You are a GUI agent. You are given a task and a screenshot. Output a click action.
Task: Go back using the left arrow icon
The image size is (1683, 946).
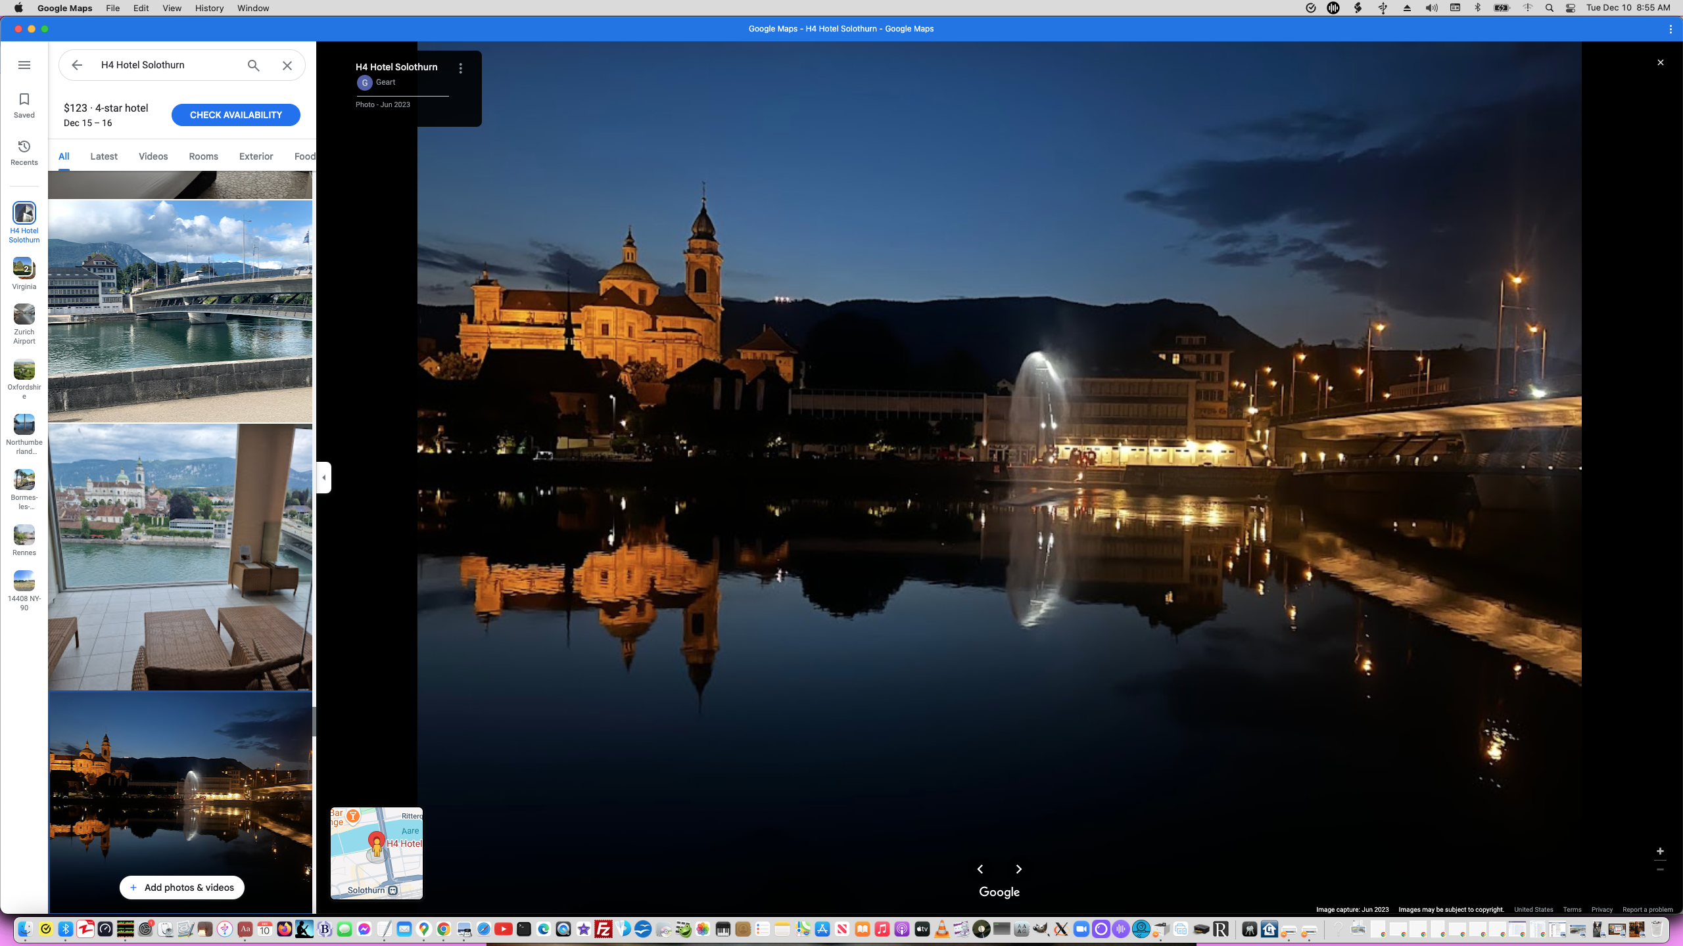pos(77,65)
